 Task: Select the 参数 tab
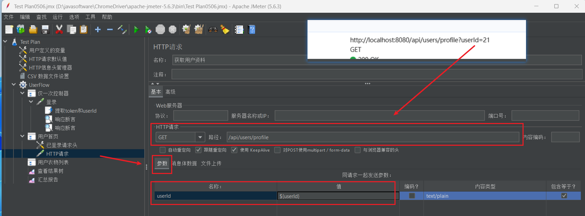(162, 163)
